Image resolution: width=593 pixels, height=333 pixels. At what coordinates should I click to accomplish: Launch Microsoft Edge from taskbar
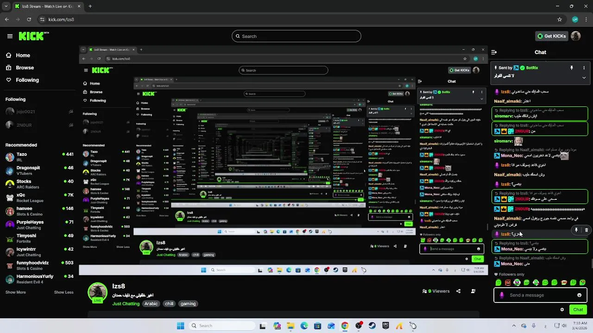304,326
